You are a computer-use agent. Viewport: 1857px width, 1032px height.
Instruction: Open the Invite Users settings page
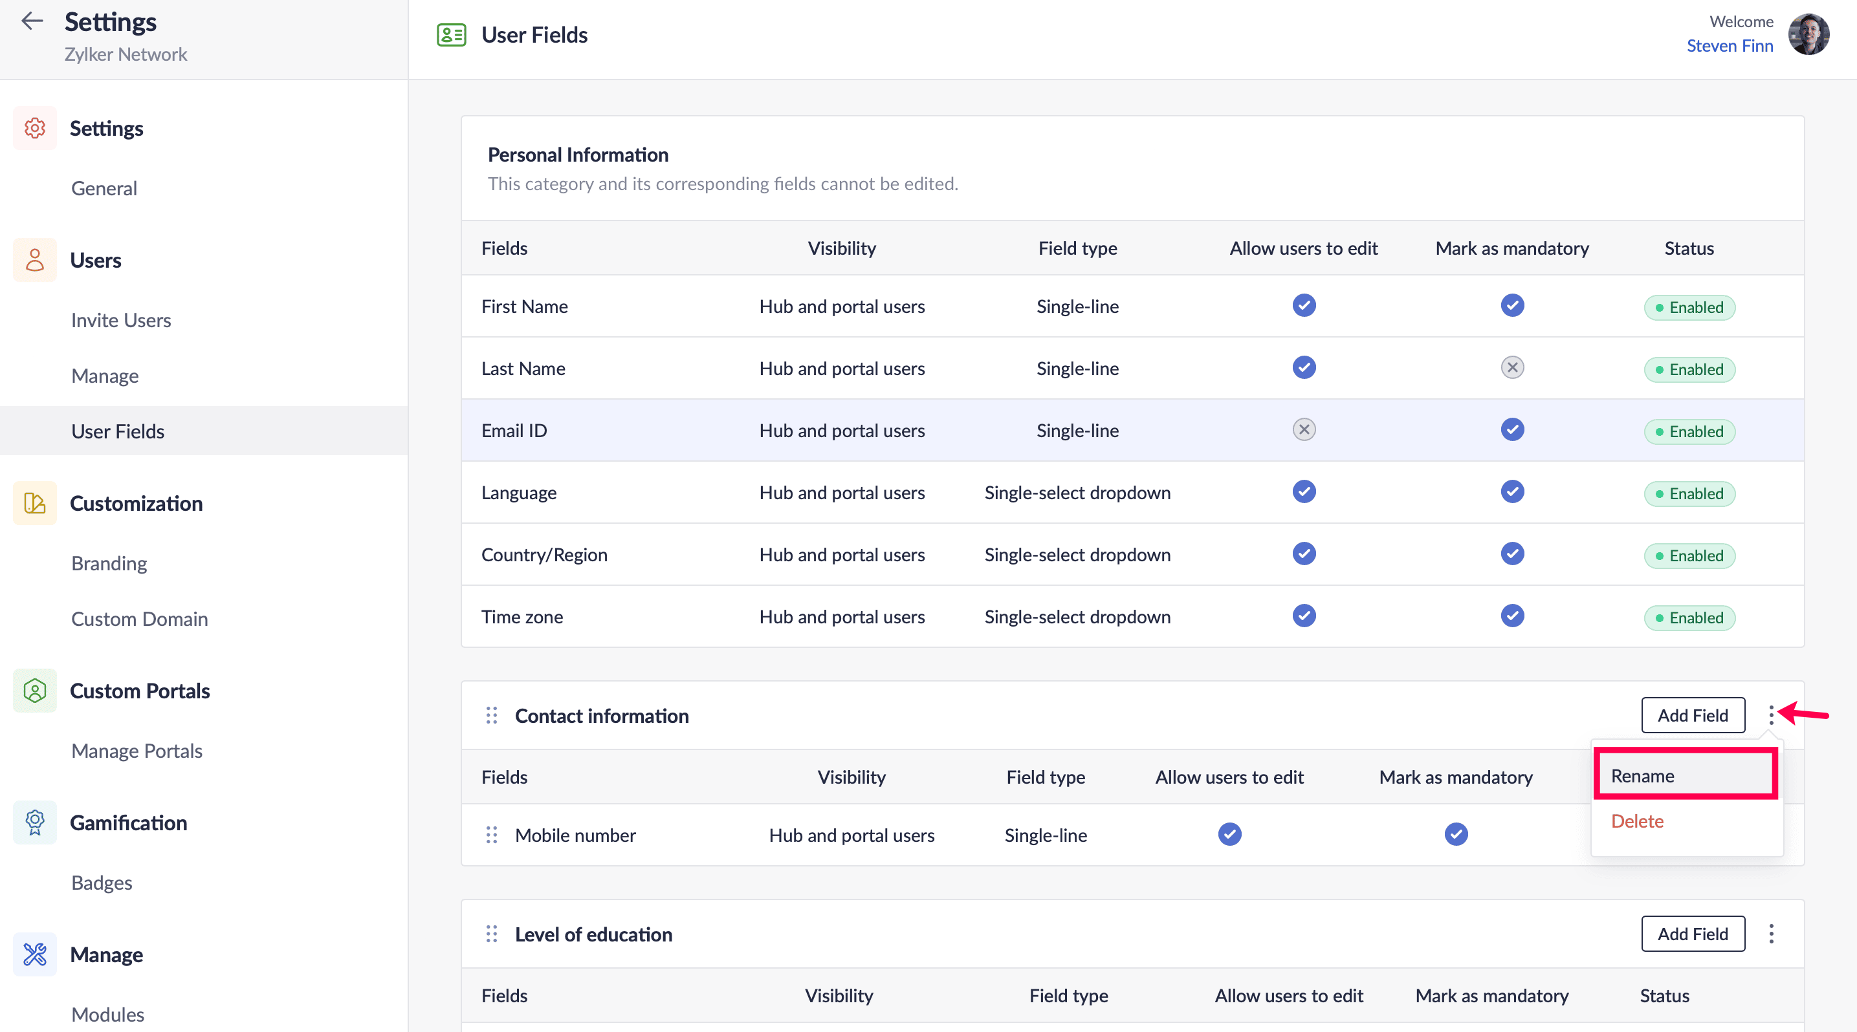tap(121, 321)
